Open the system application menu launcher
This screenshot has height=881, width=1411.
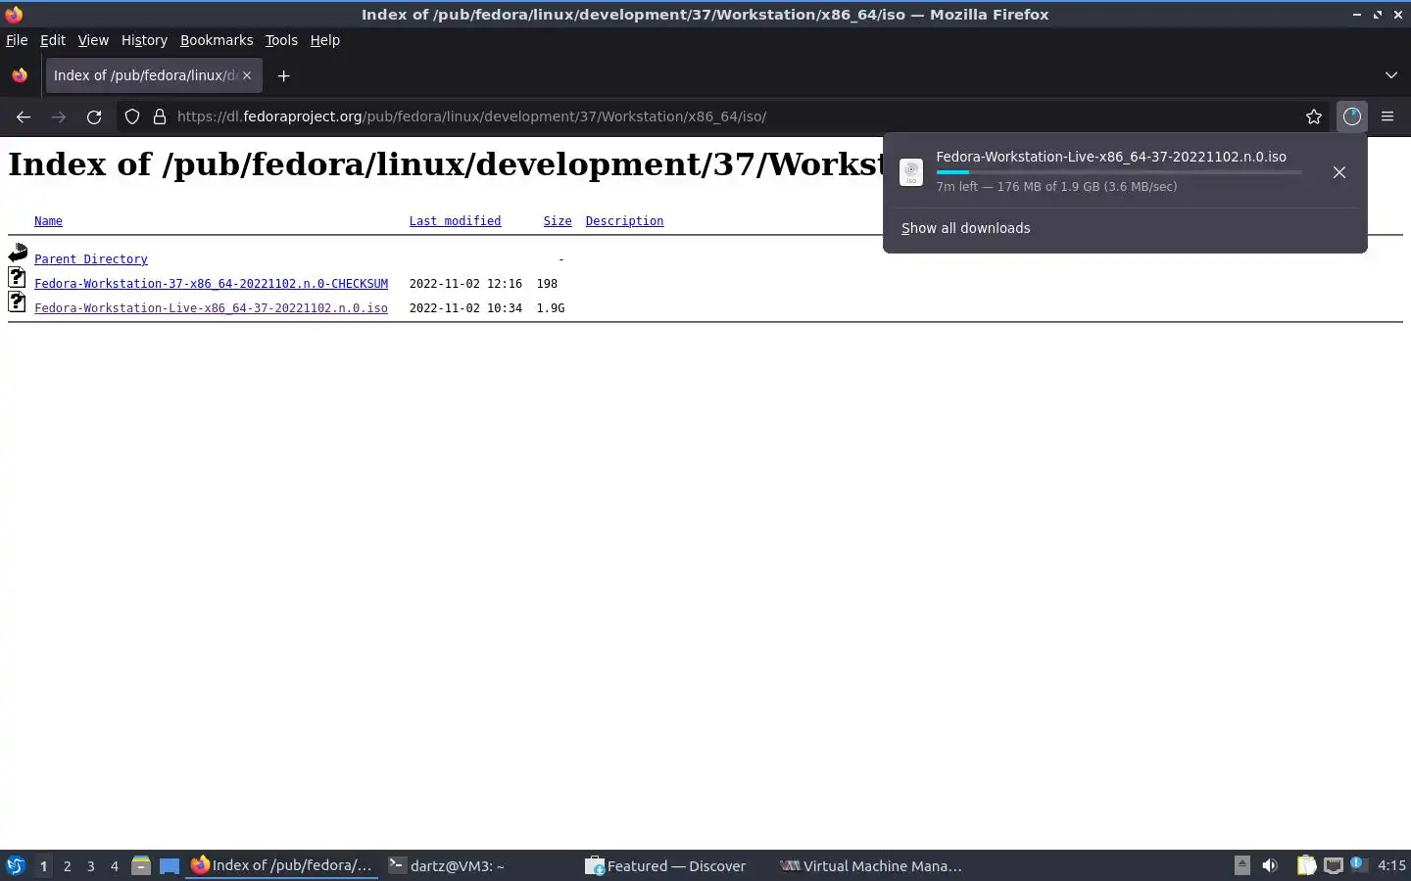point(16,865)
